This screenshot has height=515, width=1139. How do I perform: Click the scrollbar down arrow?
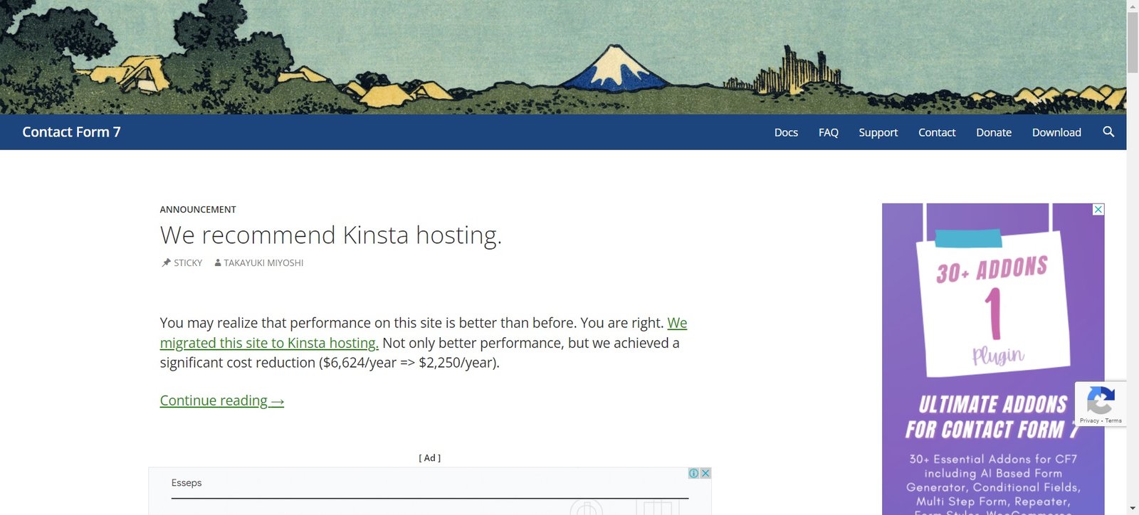click(1133, 509)
